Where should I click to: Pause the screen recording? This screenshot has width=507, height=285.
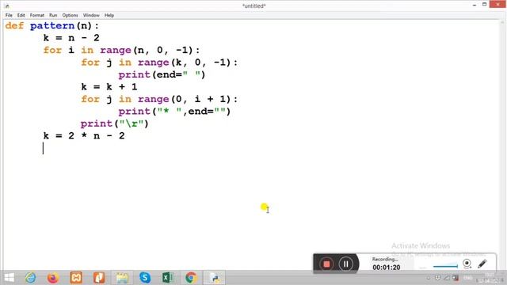(x=345, y=264)
